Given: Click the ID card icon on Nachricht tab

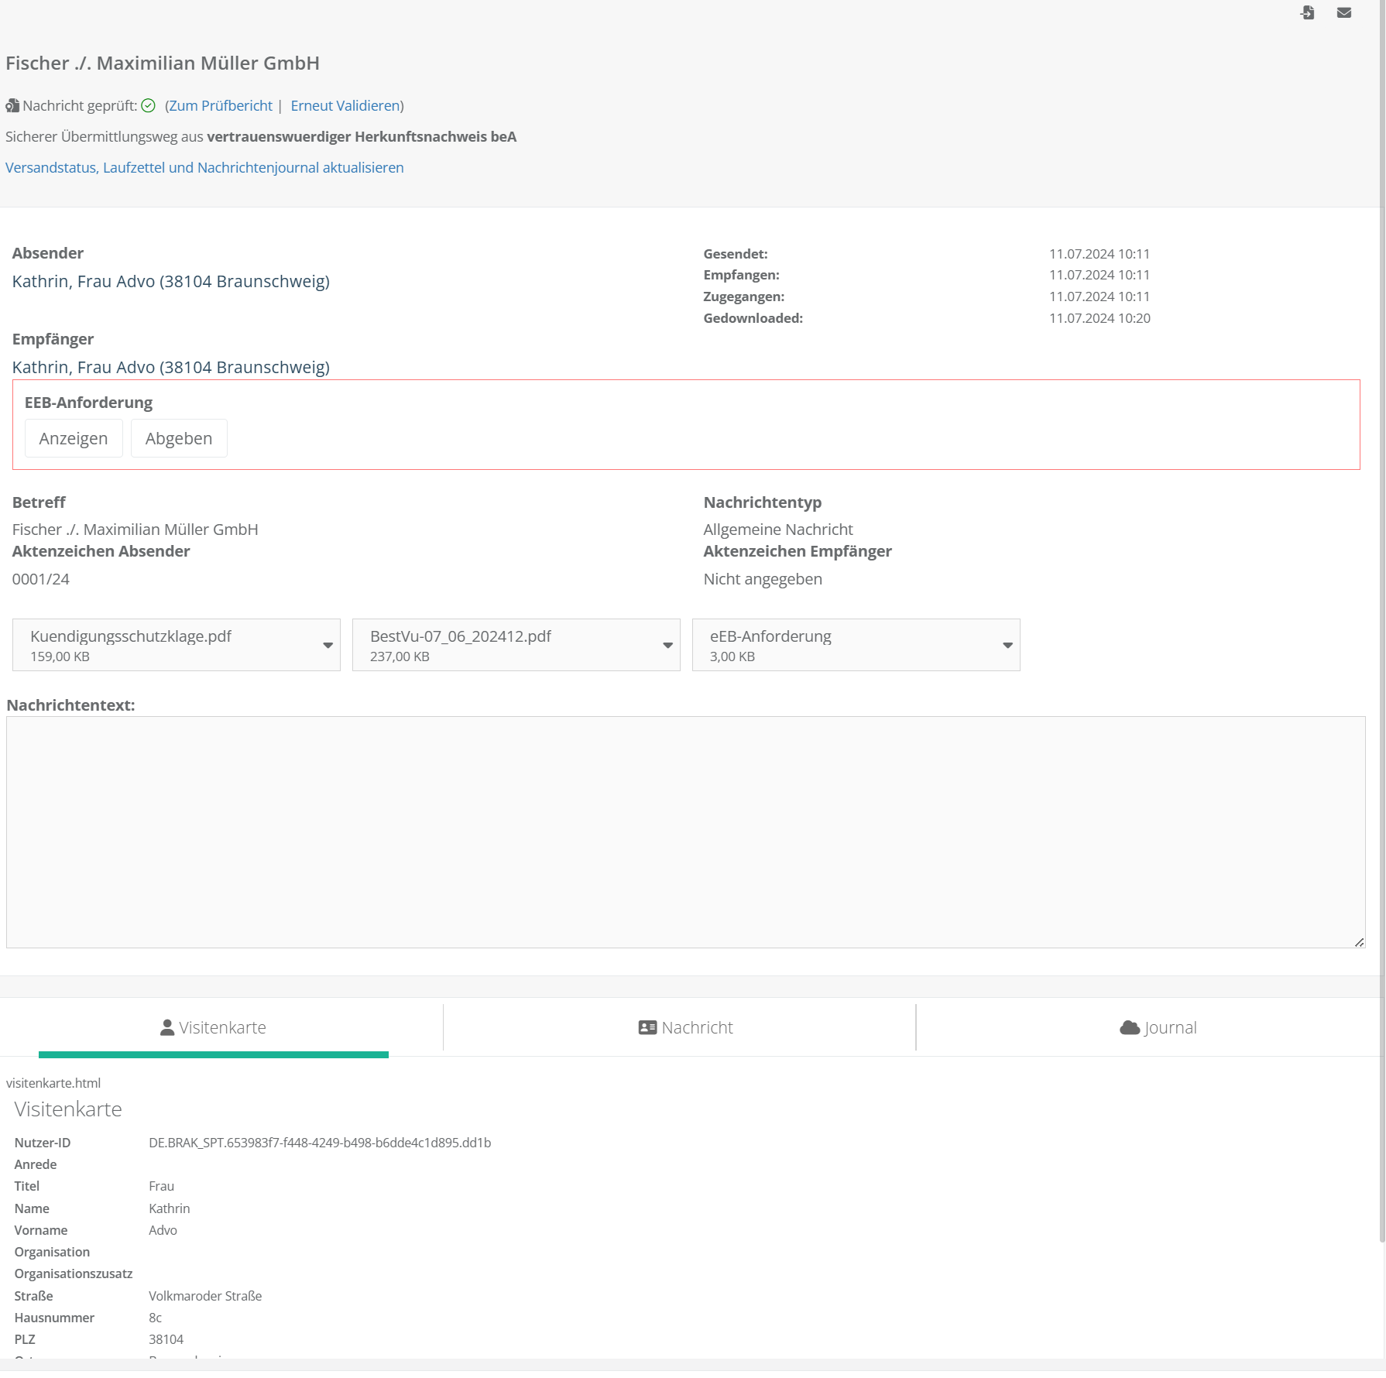Looking at the screenshot, I should point(647,1027).
